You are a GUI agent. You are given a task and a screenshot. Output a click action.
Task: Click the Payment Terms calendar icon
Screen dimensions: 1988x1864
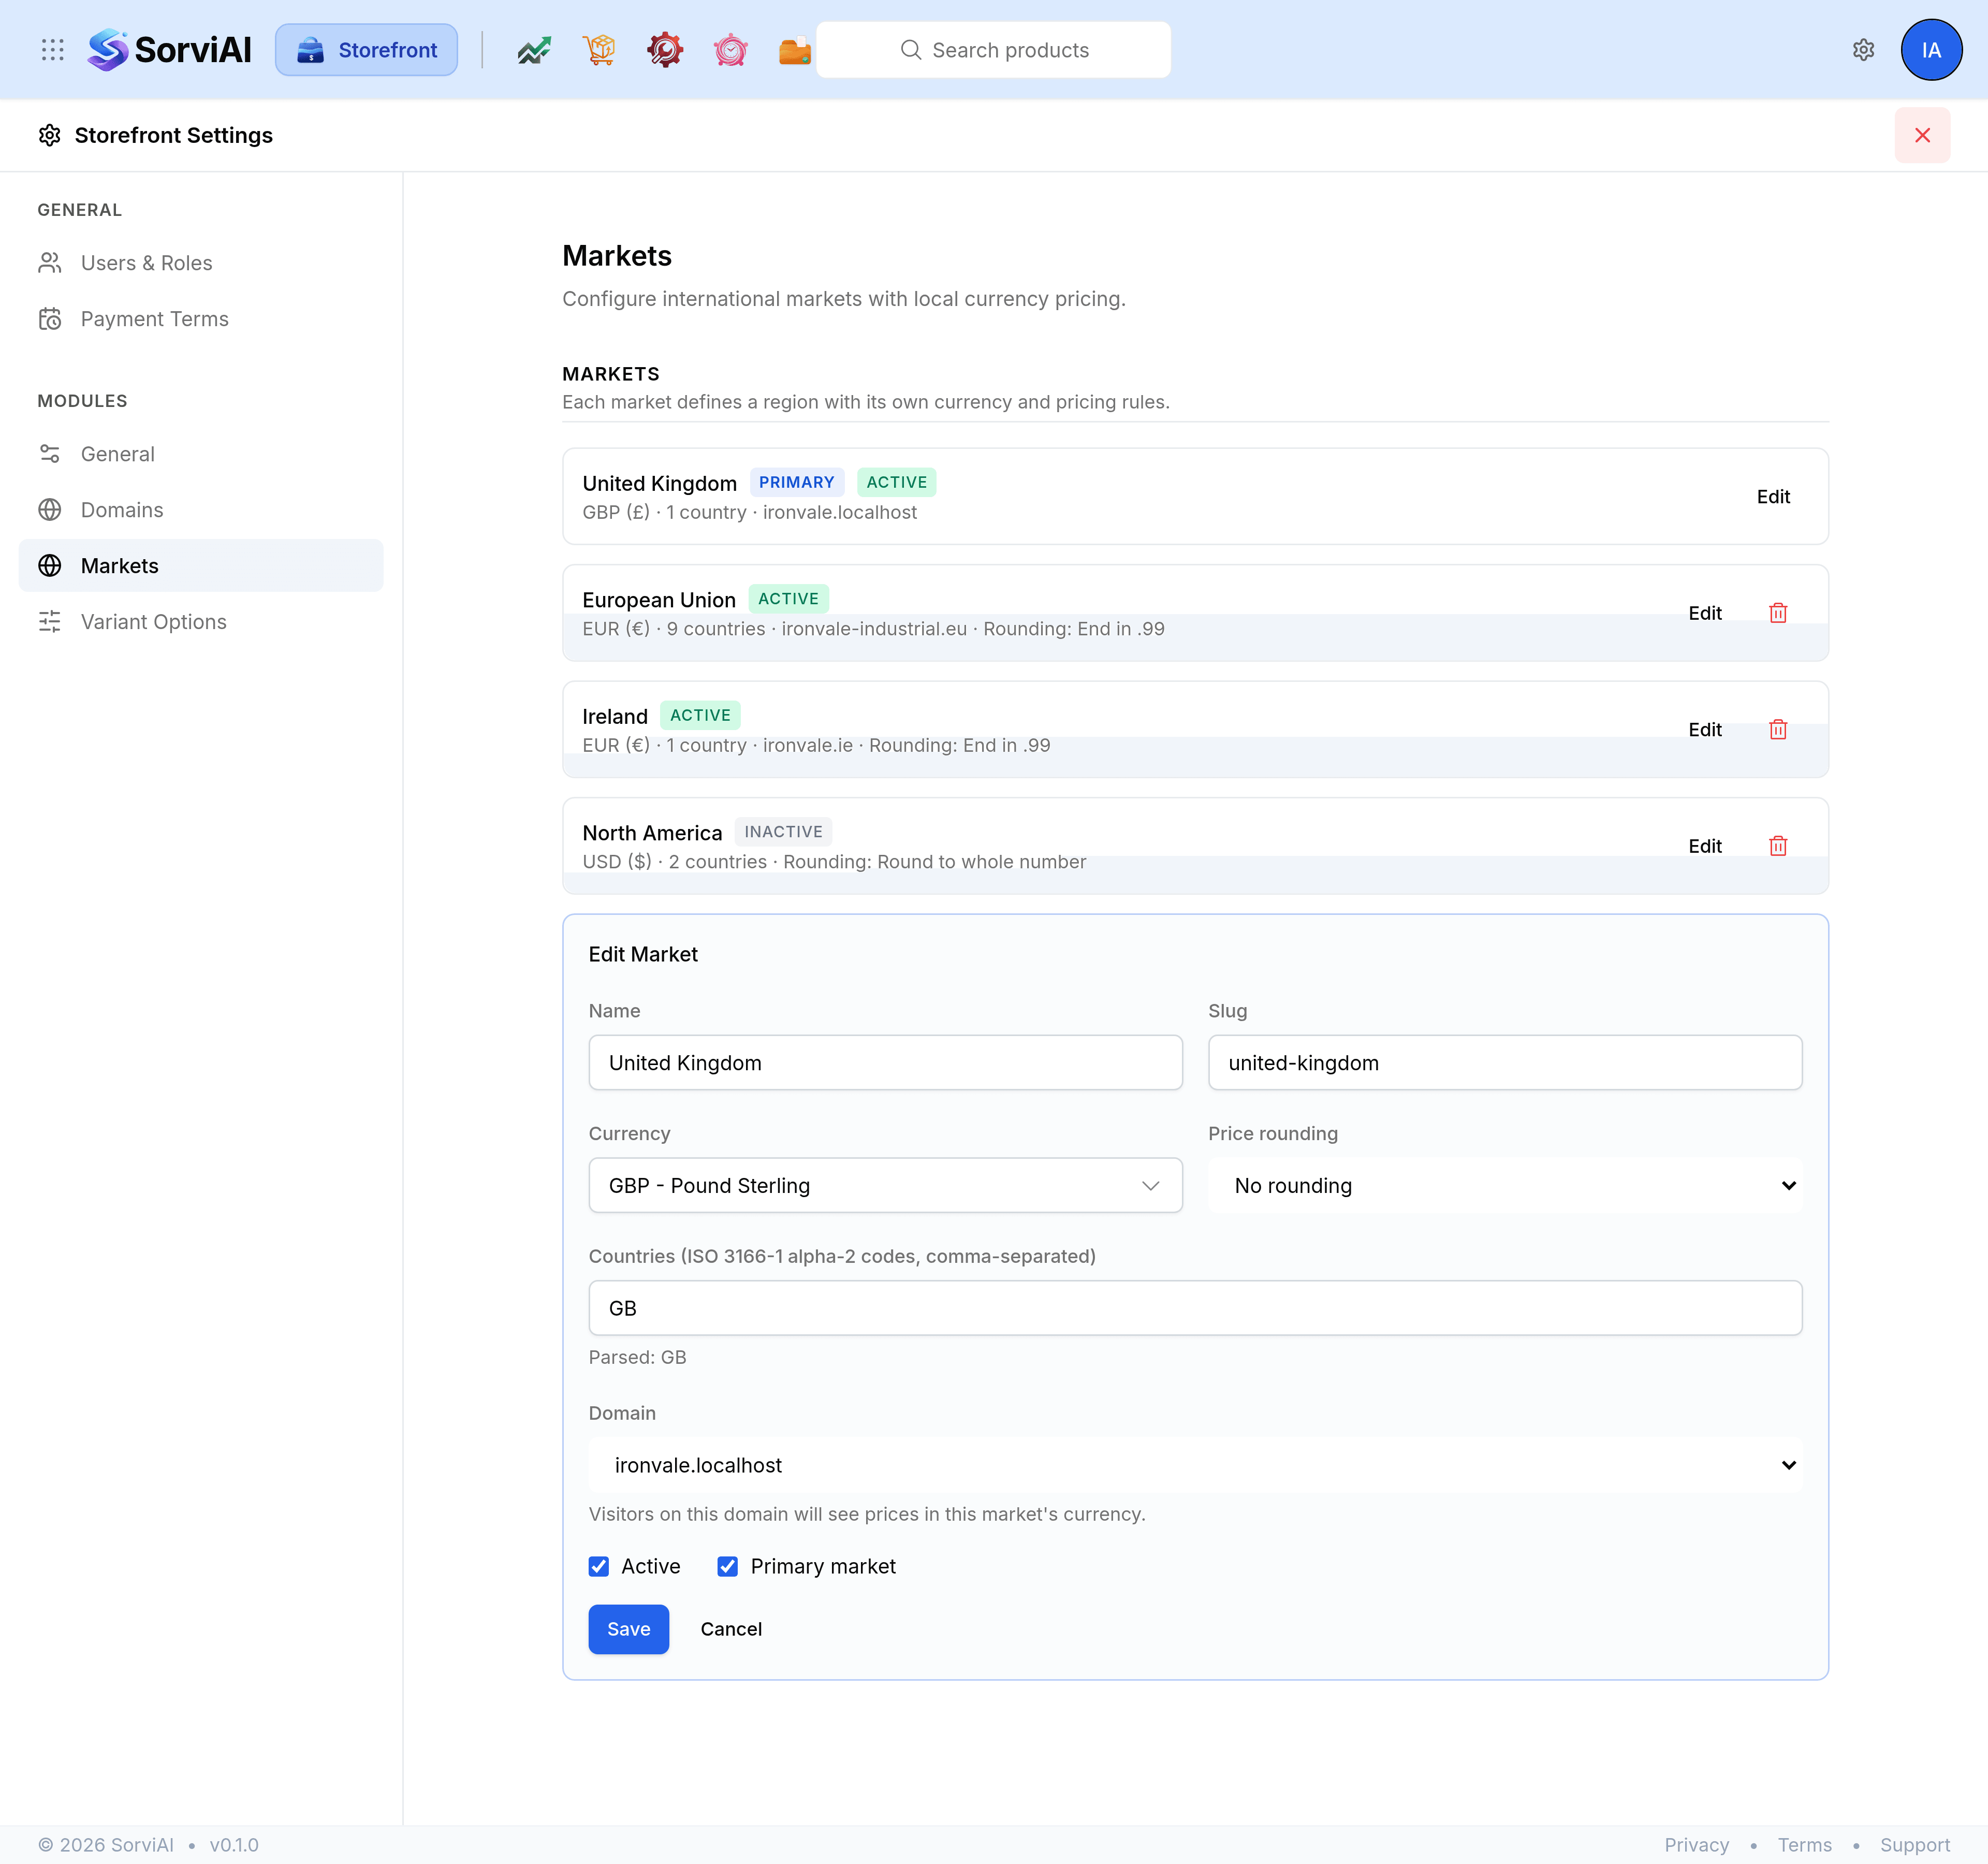click(50, 319)
